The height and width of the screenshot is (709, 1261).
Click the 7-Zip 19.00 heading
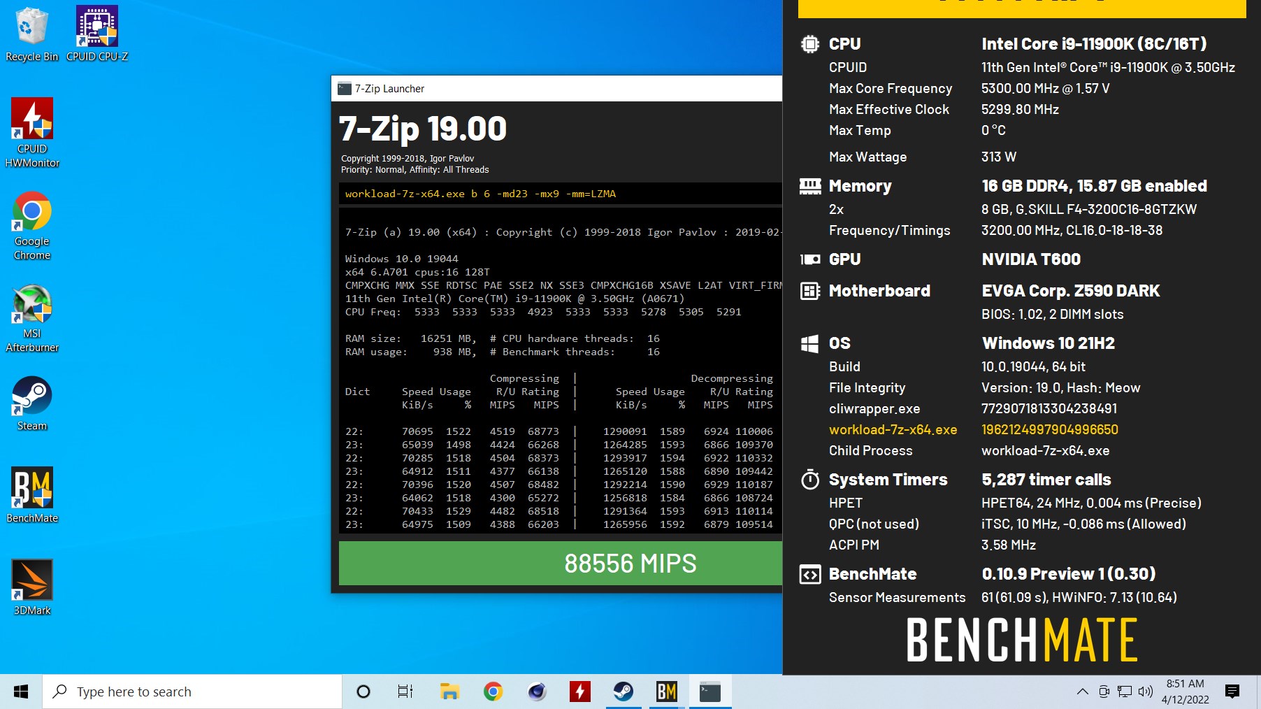click(x=423, y=129)
